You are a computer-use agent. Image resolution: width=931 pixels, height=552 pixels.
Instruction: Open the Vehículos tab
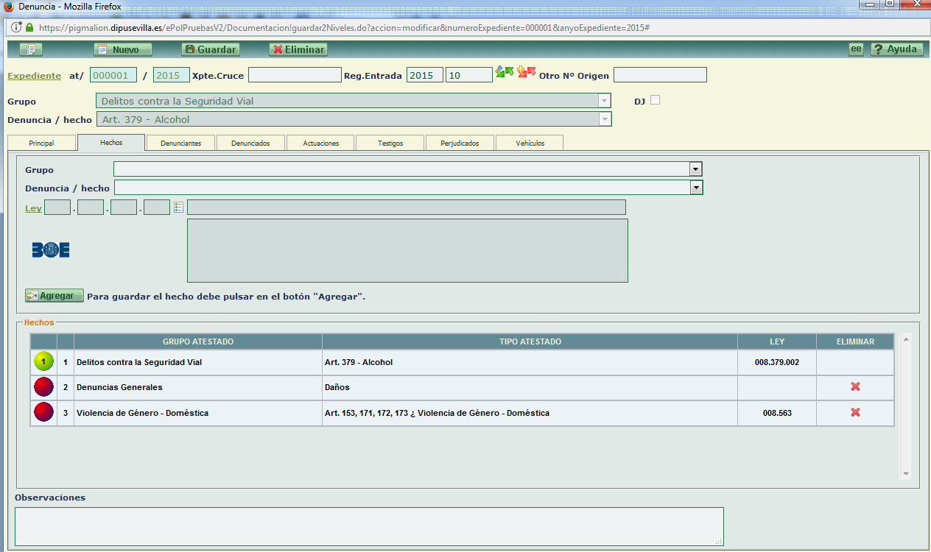coord(530,143)
